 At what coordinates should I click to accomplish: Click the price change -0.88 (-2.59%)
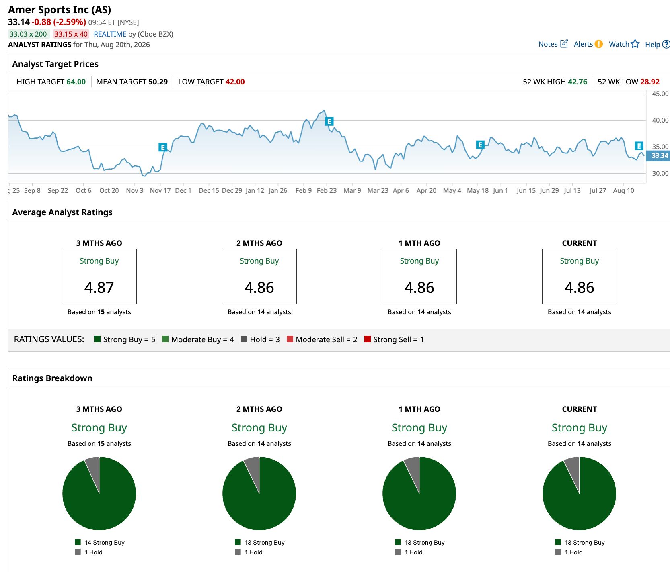59,22
